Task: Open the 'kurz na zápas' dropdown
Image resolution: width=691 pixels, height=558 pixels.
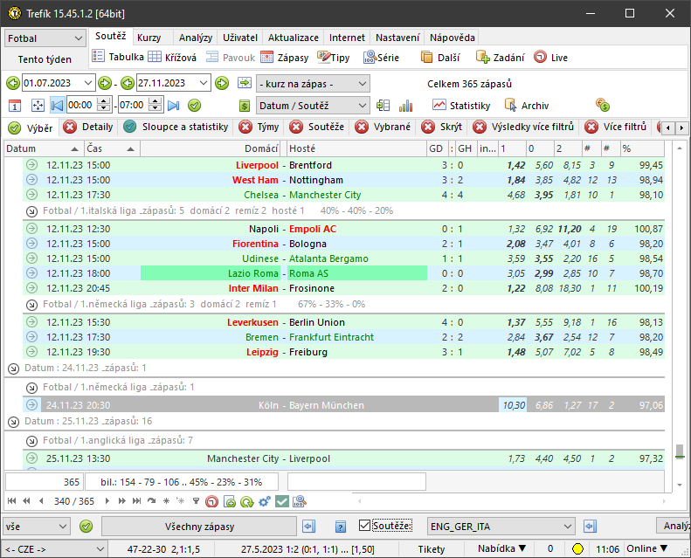Action: point(313,84)
